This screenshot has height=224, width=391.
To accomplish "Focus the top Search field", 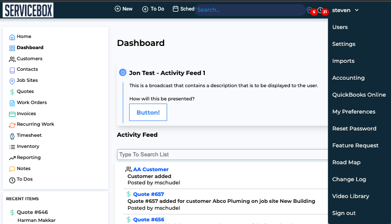I will 250,10.
